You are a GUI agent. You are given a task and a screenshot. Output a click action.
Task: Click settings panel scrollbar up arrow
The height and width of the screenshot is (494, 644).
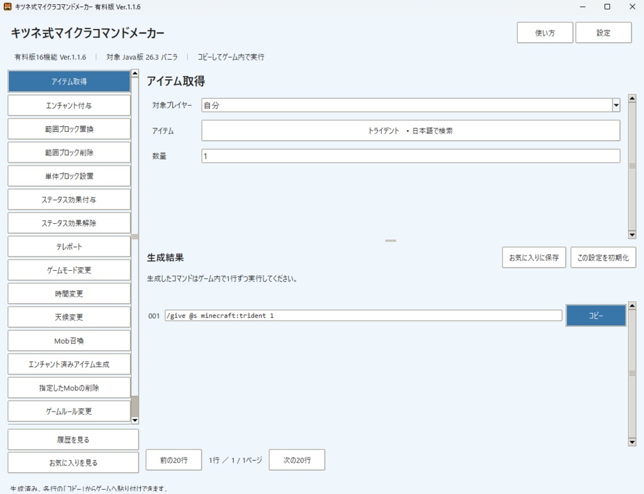[632, 99]
